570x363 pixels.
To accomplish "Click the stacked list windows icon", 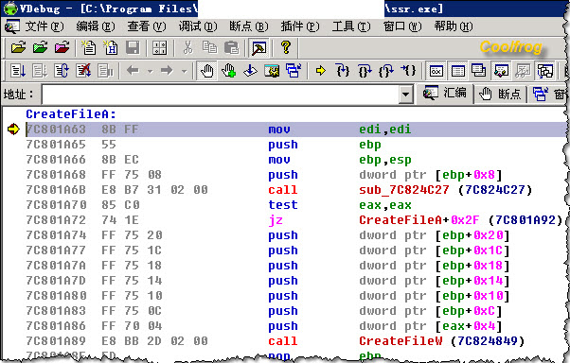I will click(x=479, y=71).
